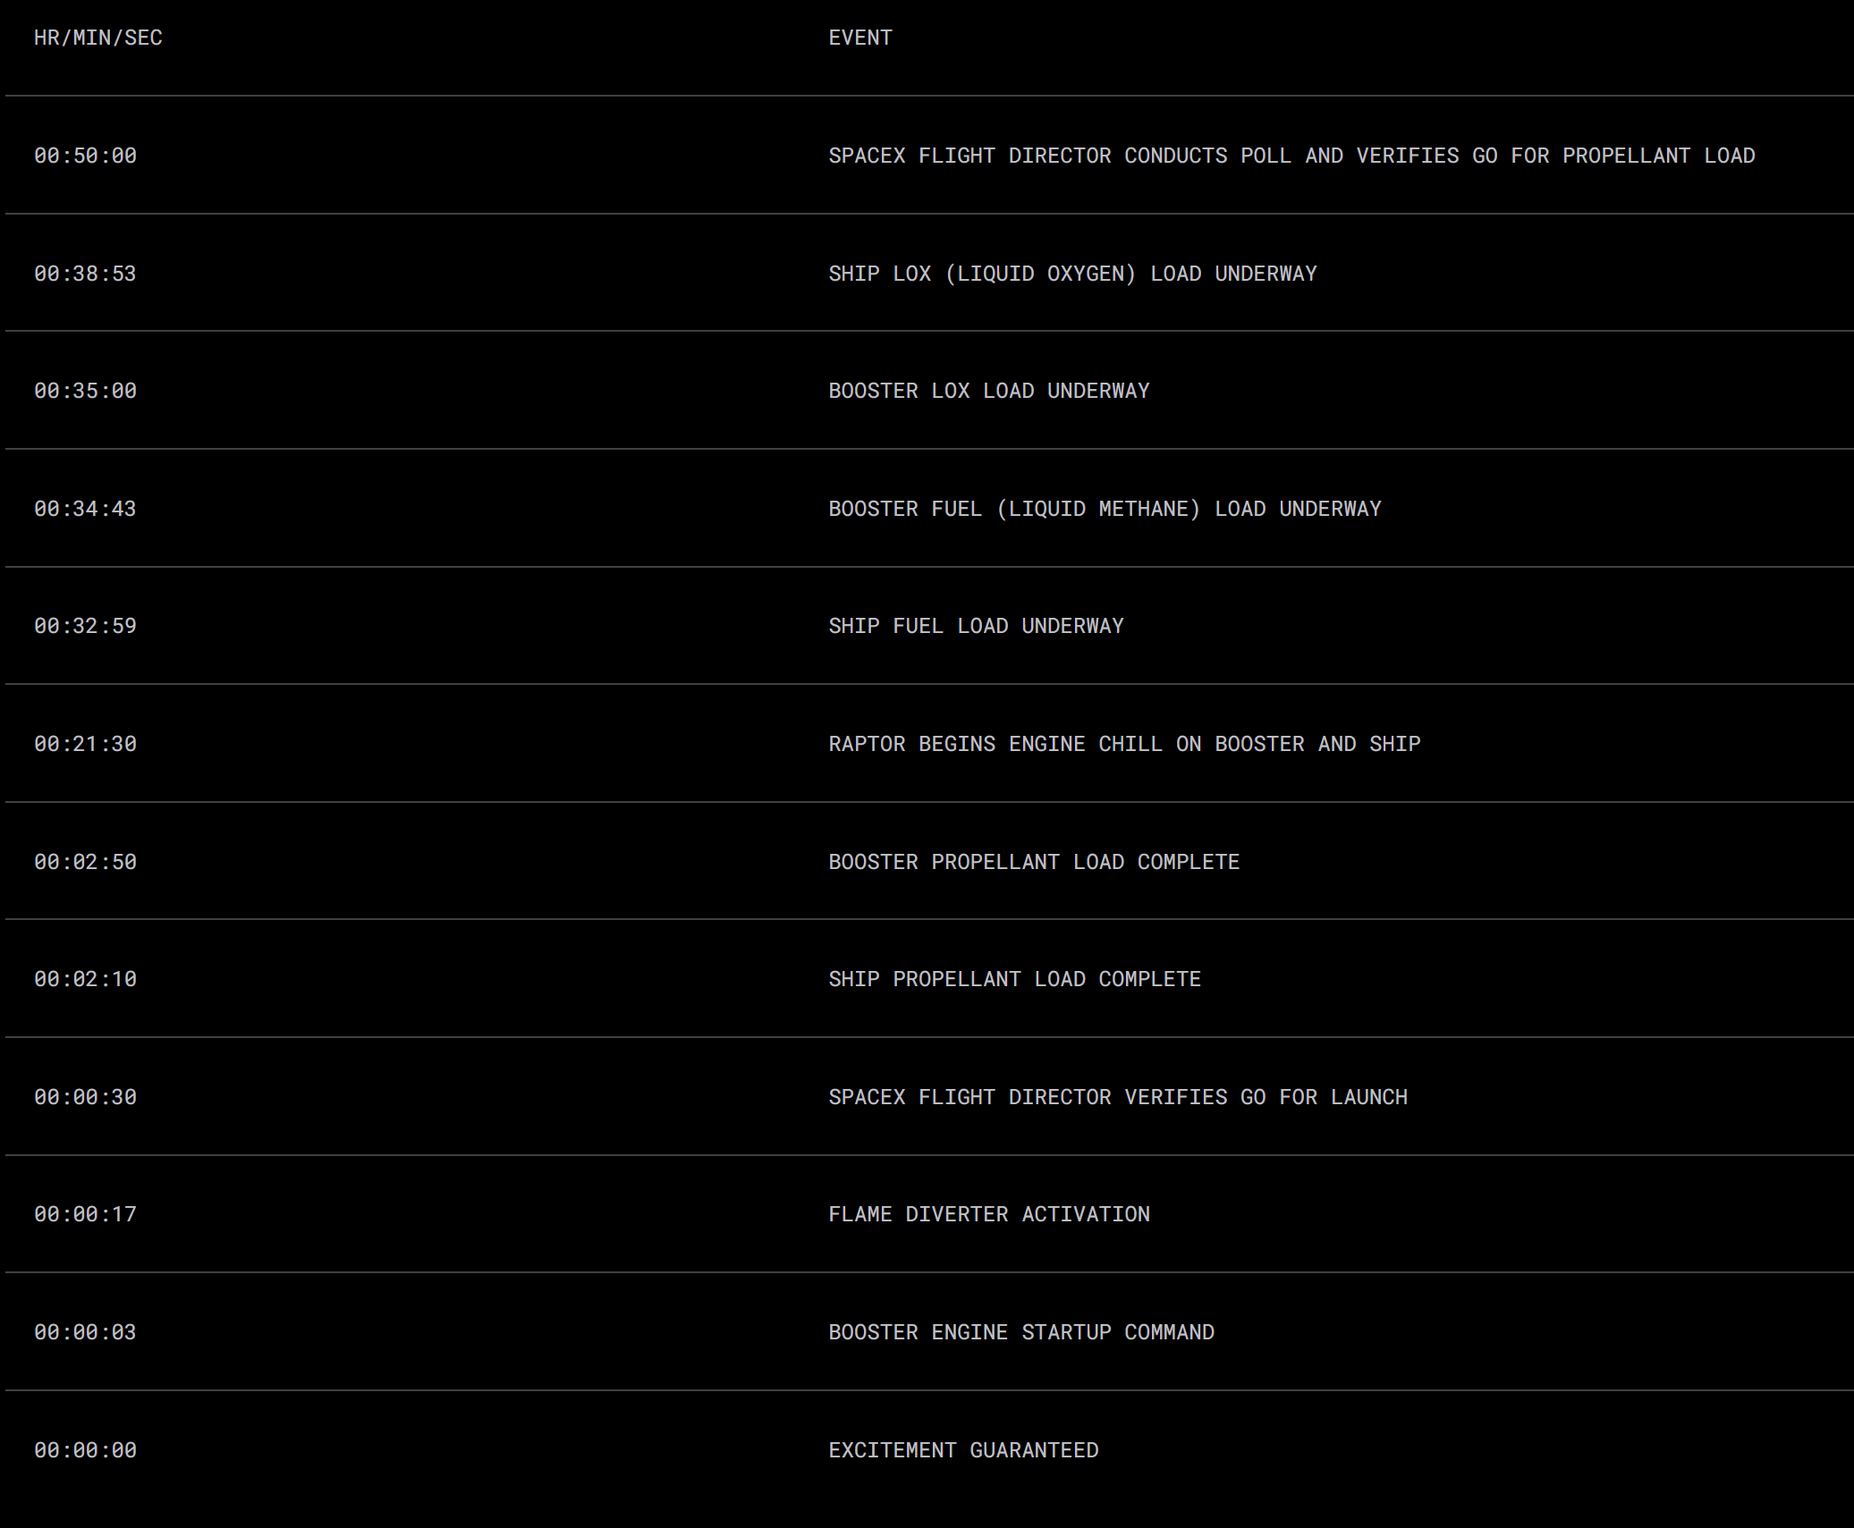
Task: Select the Ship LOX load underway event
Action: pos(1072,274)
